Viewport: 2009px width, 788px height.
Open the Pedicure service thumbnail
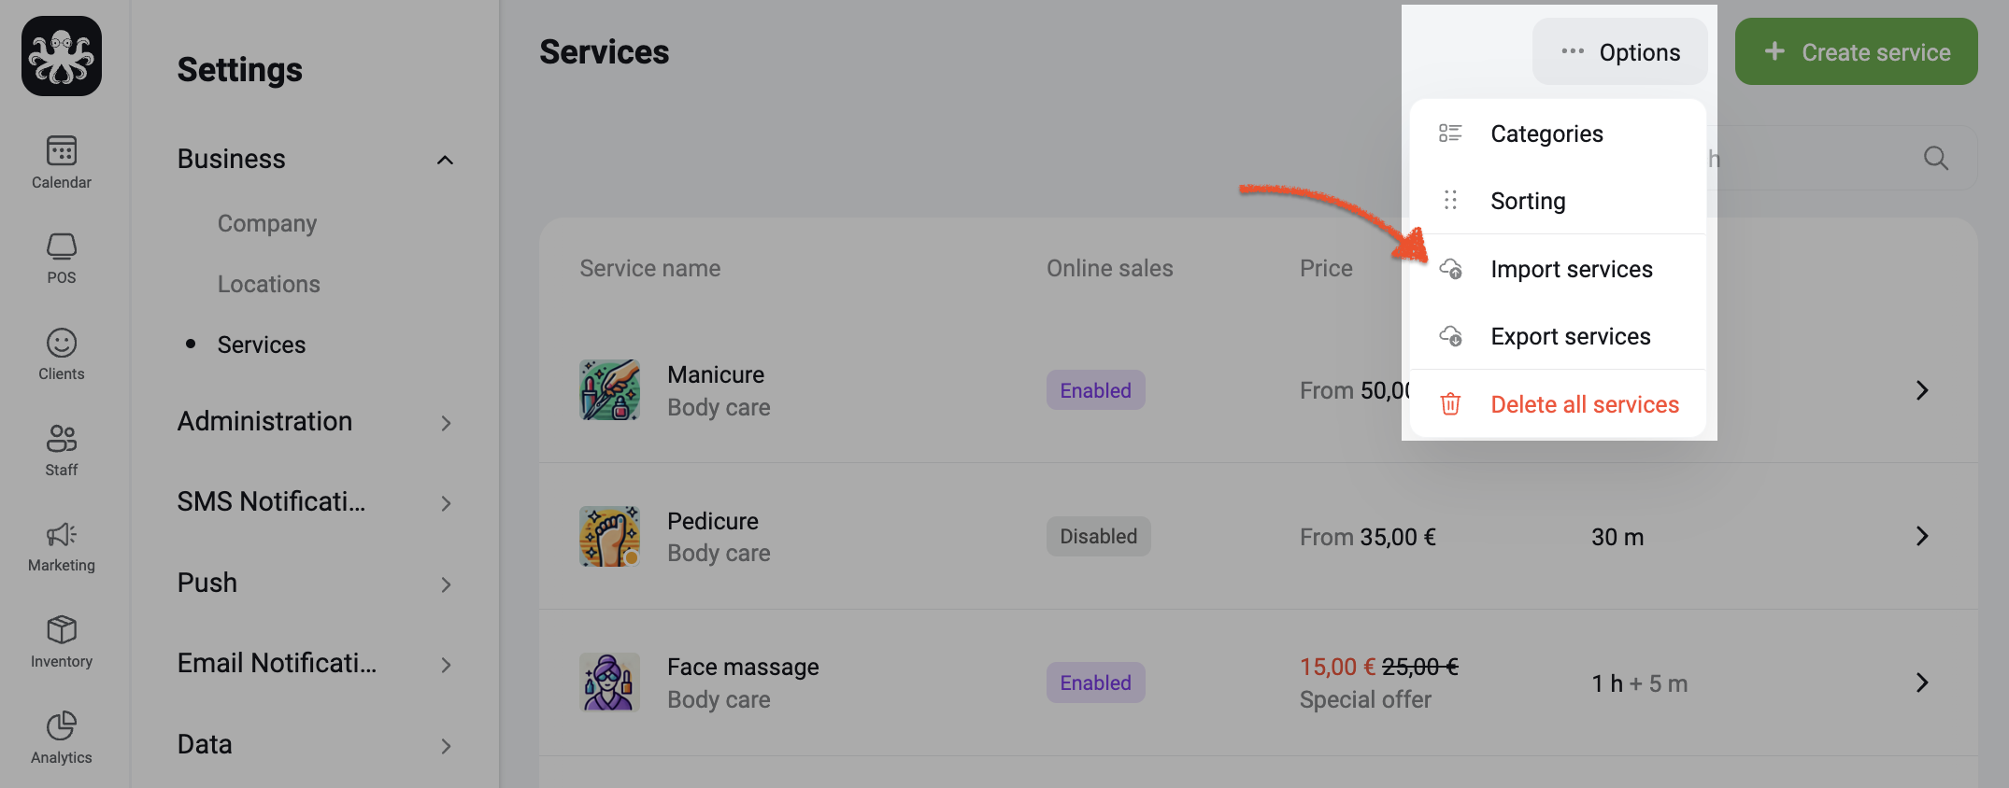[x=609, y=537]
